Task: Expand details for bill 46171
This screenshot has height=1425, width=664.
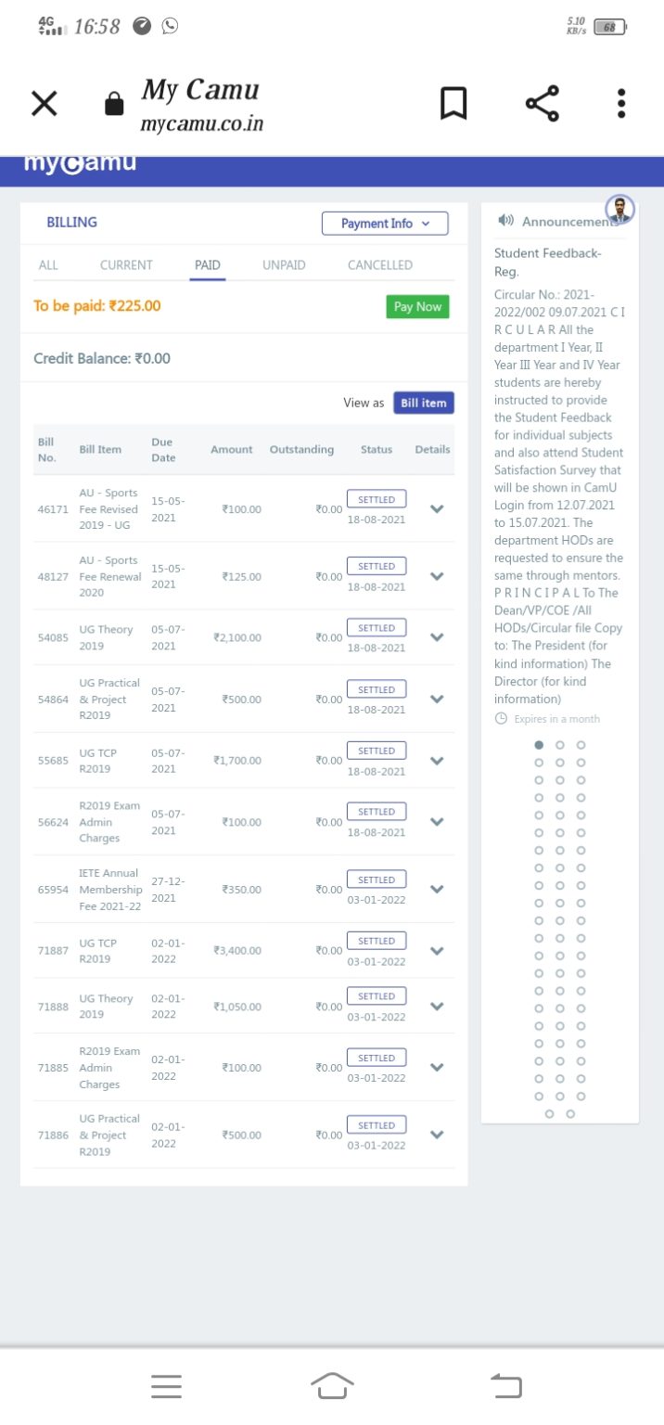Action: [x=438, y=508]
